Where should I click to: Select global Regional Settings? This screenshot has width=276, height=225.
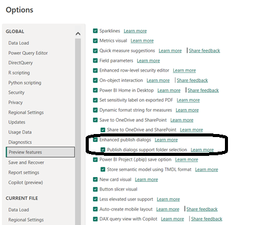26,112
